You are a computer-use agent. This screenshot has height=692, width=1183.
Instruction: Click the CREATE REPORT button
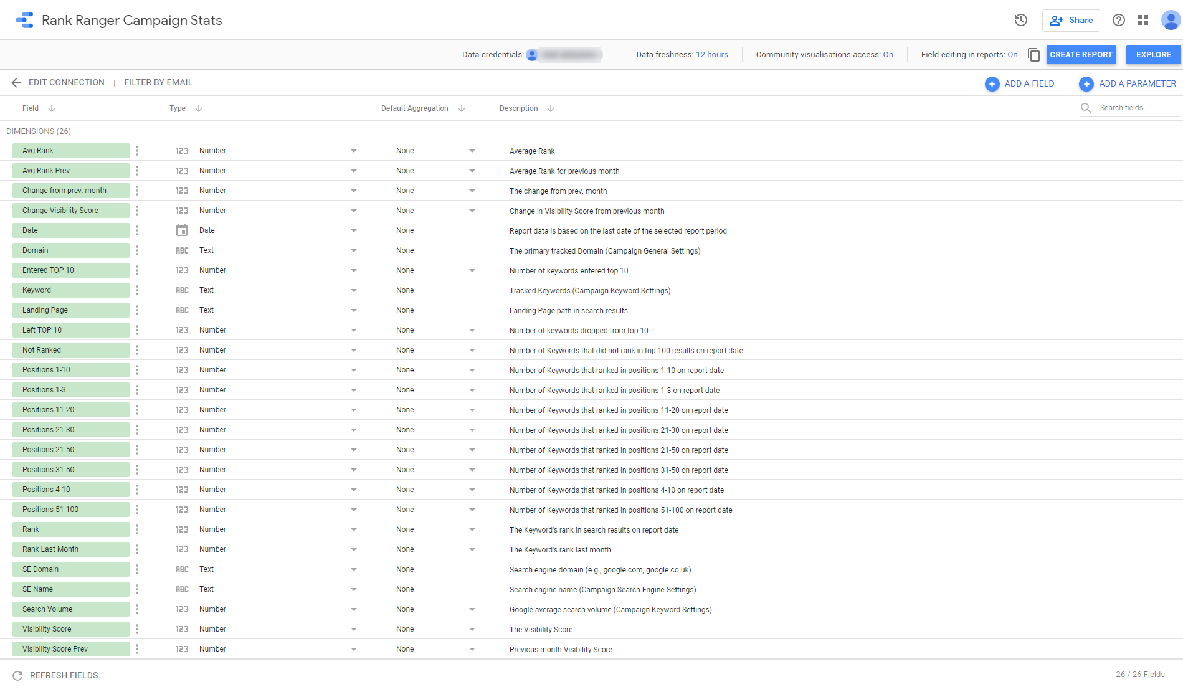1081,55
